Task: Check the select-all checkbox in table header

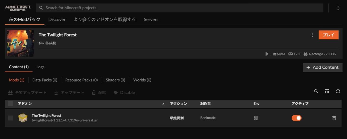Action: tap(10, 104)
